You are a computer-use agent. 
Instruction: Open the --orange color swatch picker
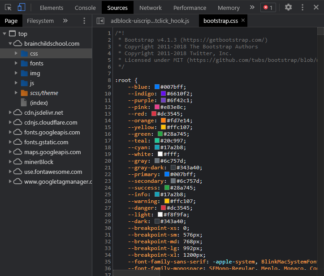pyautogui.click(x=164, y=121)
